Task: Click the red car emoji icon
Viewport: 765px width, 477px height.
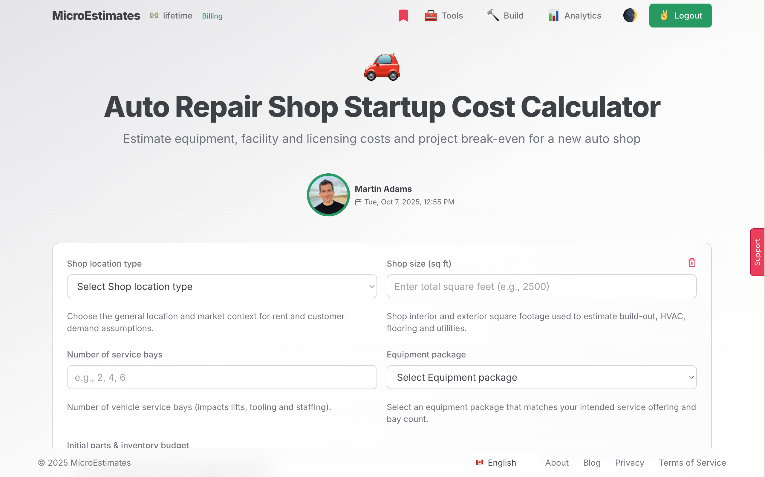Action: 382,67
